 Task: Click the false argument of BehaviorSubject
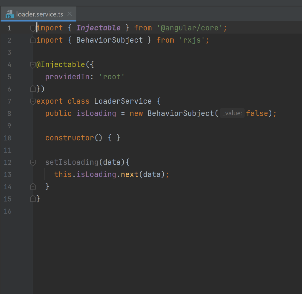[x=257, y=113]
